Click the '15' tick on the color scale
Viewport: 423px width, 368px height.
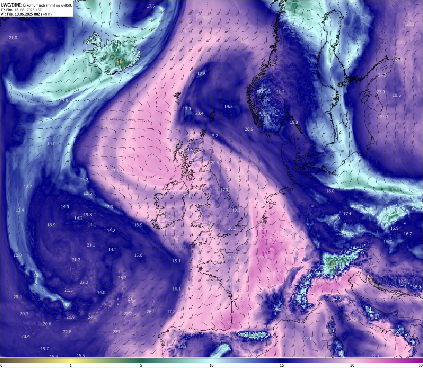[x=282, y=365]
